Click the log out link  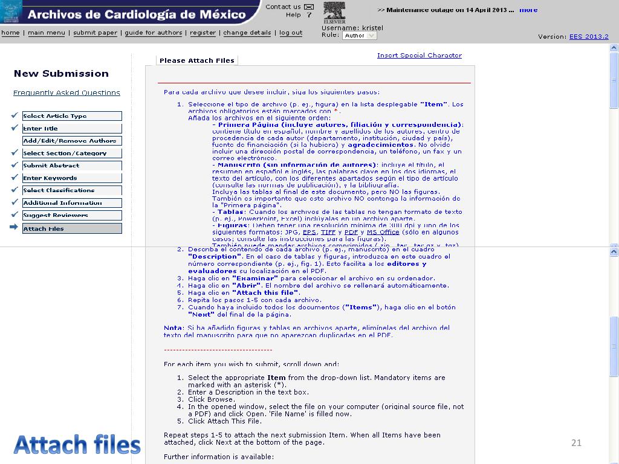pos(291,33)
